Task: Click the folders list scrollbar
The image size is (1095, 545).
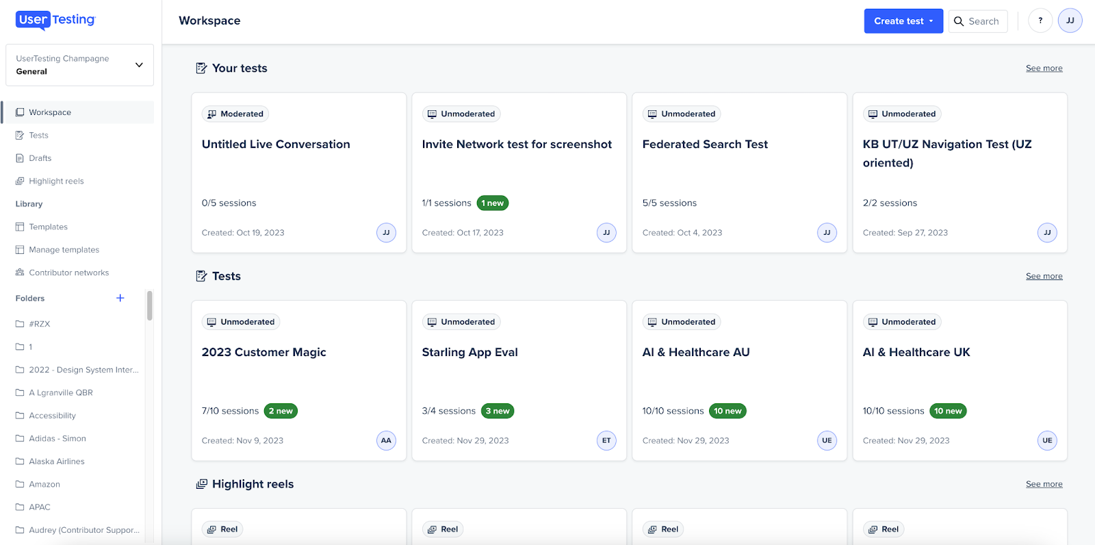Action: point(149,305)
